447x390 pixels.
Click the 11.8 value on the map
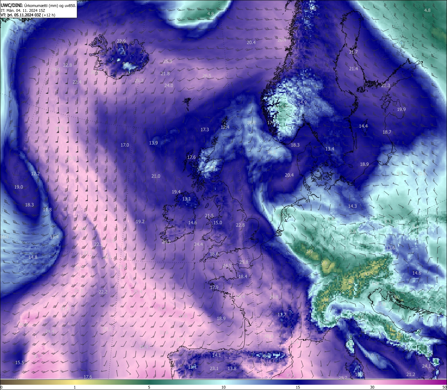(47, 210)
